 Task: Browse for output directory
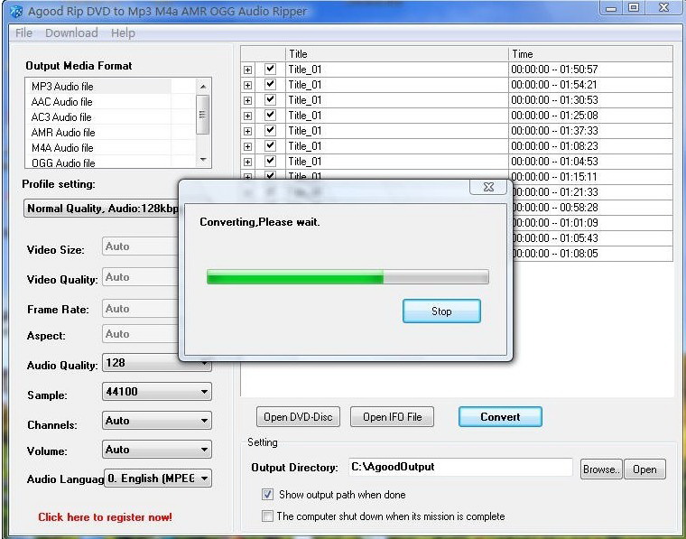tap(601, 469)
